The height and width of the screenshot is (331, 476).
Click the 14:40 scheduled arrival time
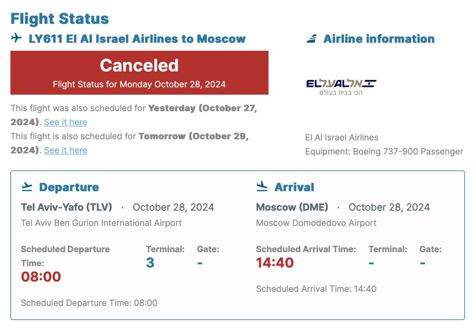pos(275,263)
